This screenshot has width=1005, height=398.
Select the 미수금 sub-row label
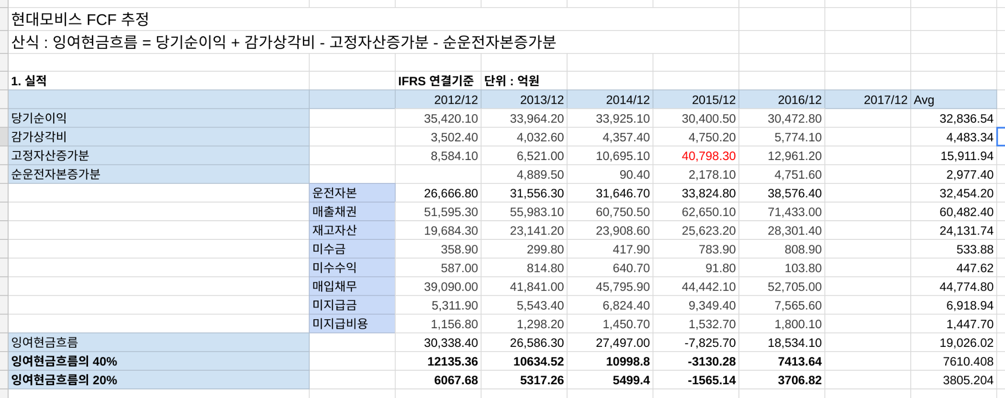[x=352, y=249]
